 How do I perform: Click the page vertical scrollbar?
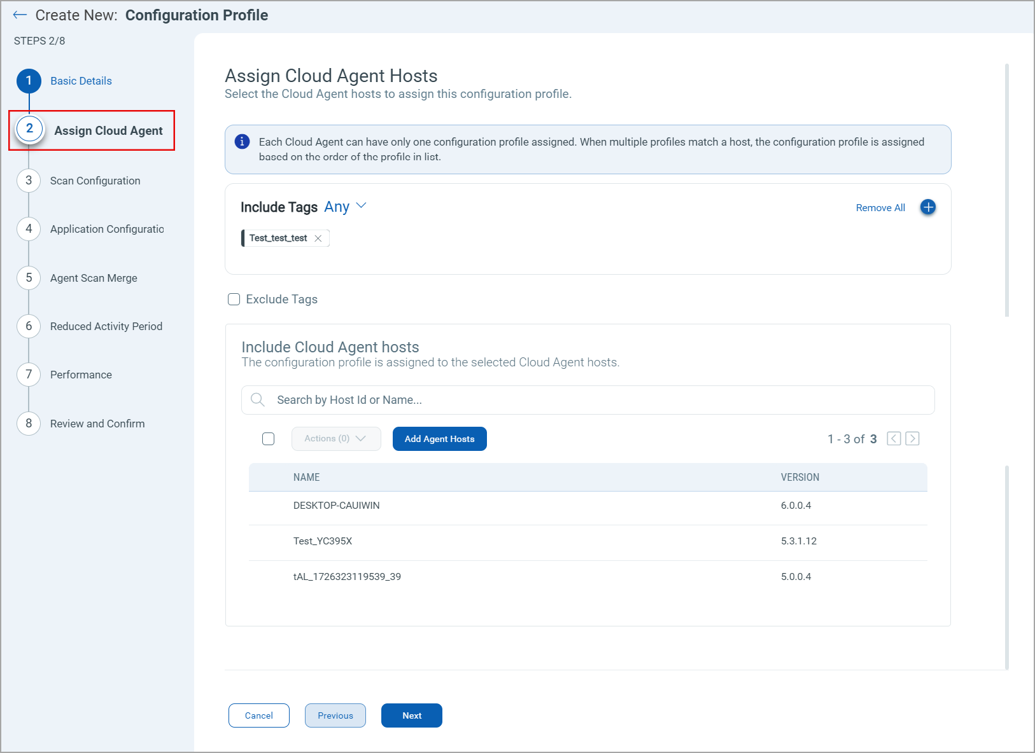[x=1006, y=191]
